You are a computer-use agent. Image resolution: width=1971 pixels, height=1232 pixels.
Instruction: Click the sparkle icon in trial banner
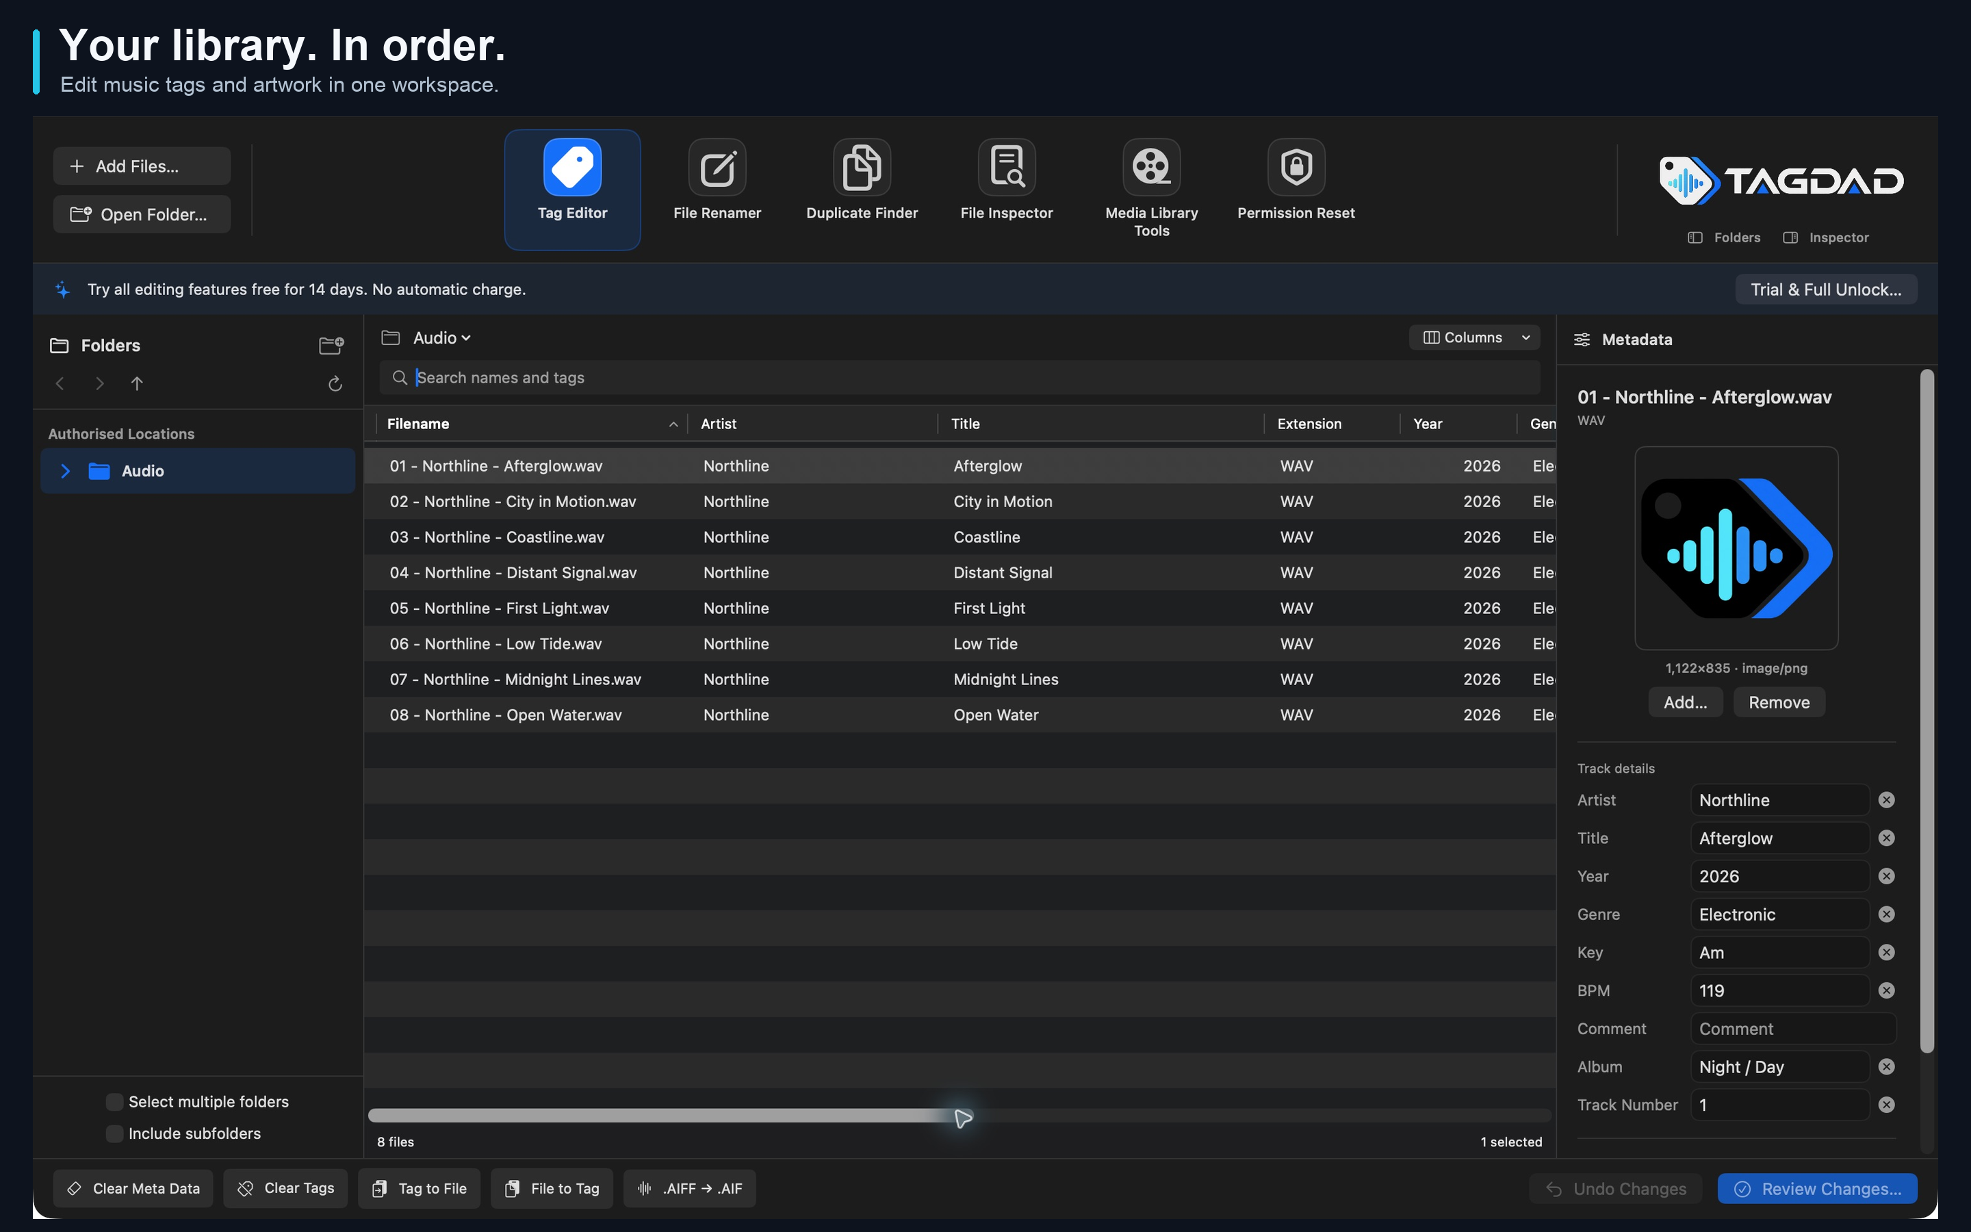pos(63,290)
